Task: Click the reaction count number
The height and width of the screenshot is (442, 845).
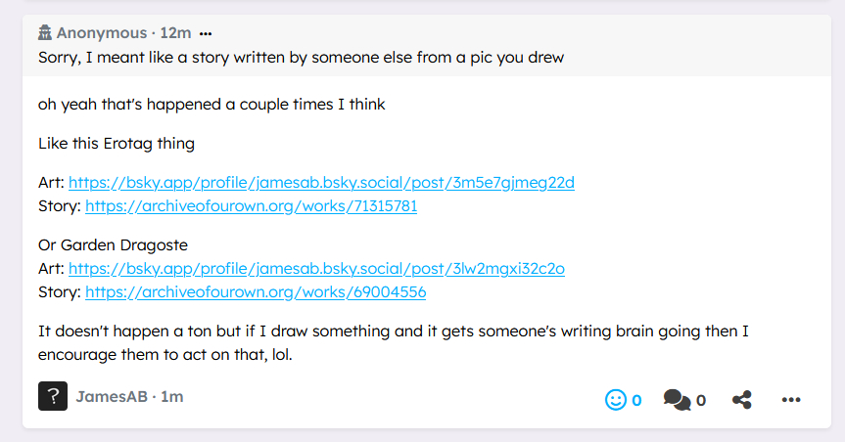Action: [x=636, y=399]
